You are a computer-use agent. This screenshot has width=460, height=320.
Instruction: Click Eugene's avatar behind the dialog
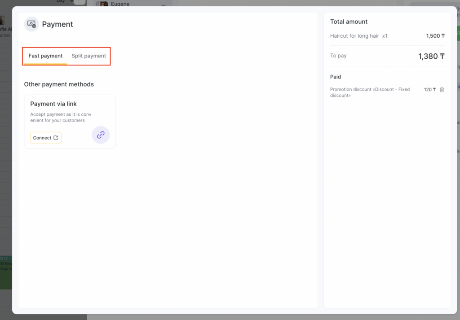[x=104, y=4]
